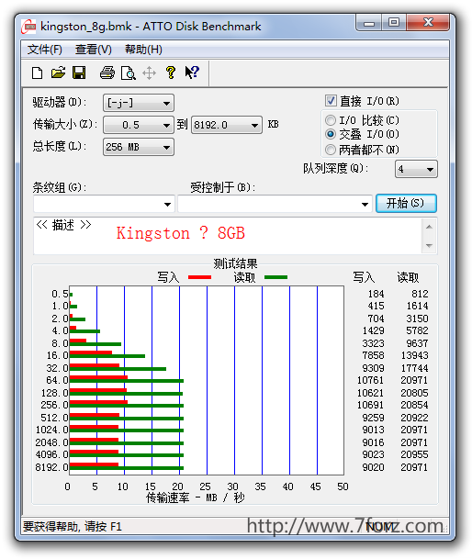This screenshot has height=559, width=472.
Task: Open the 条纹组 dropdown
Action: click(104, 204)
